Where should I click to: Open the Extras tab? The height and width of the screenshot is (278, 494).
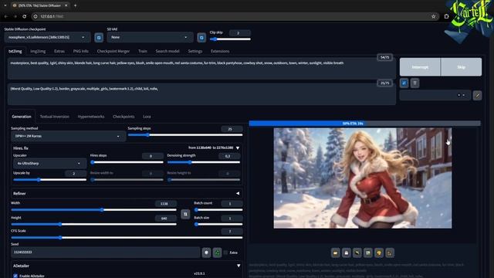[x=59, y=51]
